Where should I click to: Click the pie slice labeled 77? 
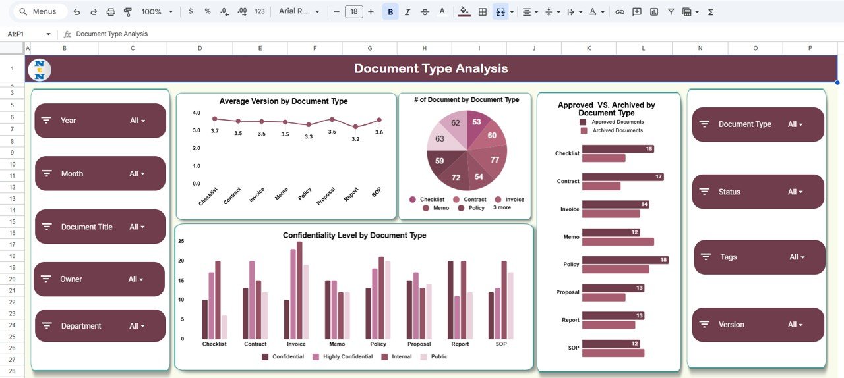495,159
